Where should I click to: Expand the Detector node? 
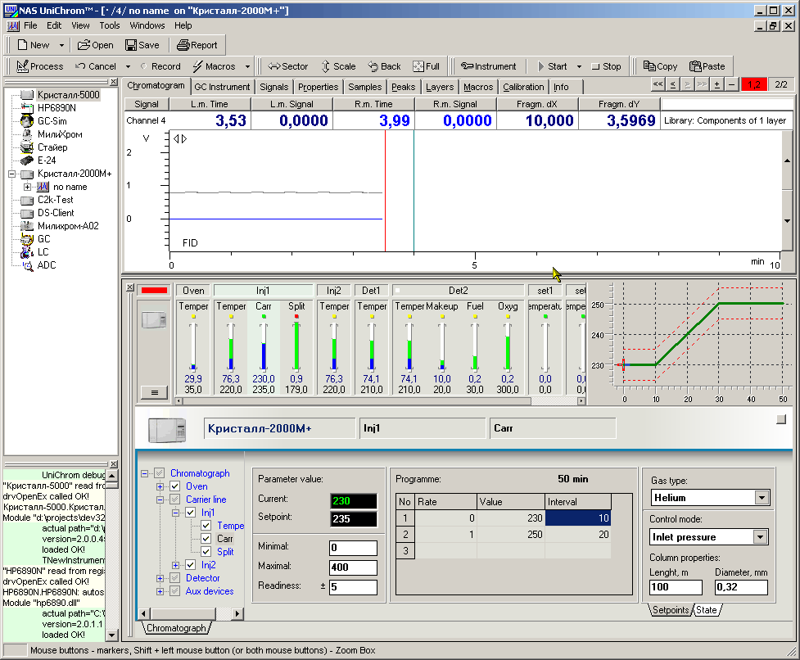160,578
